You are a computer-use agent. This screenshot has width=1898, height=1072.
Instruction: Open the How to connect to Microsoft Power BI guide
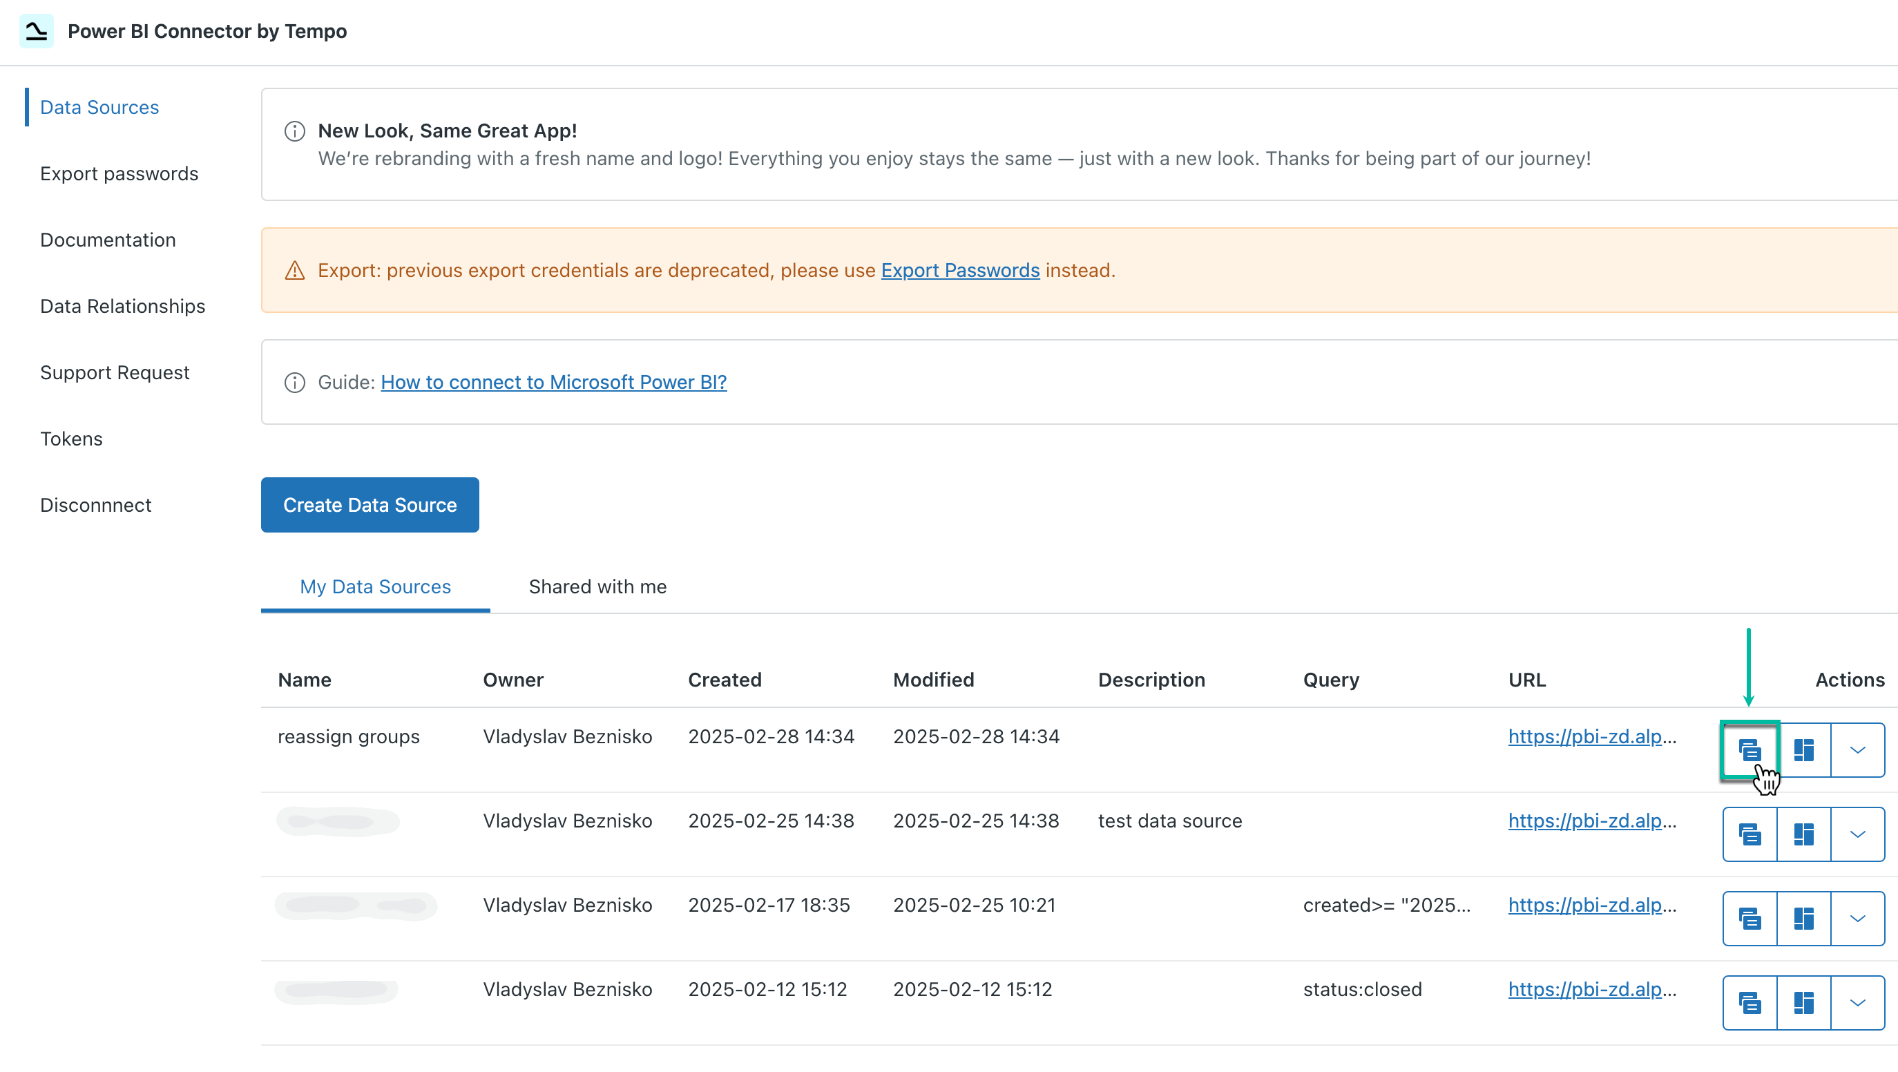(x=553, y=382)
